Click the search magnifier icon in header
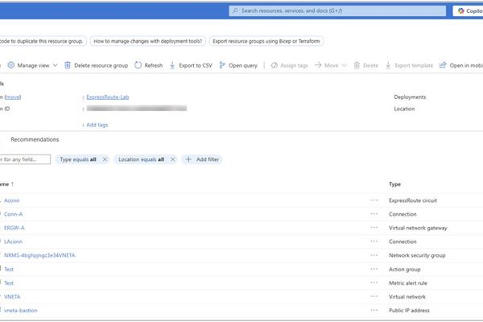The width and height of the screenshot is (483, 322). tap(235, 10)
